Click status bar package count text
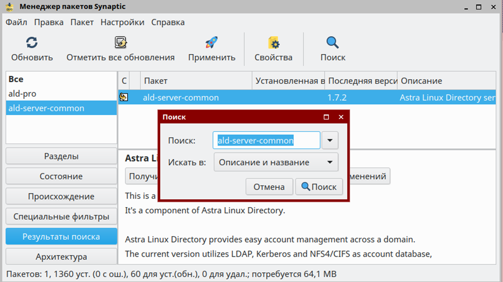 (171, 274)
